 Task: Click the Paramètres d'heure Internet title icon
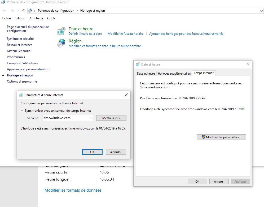pyautogui.click(x=21, y=95)
